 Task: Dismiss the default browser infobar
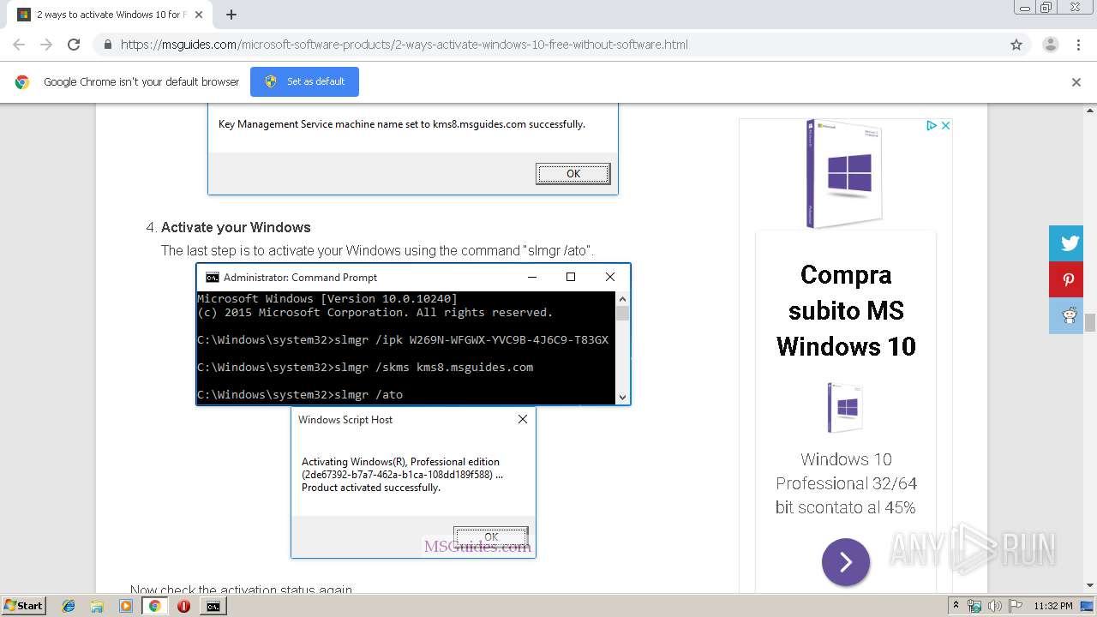pos(1076,82)
